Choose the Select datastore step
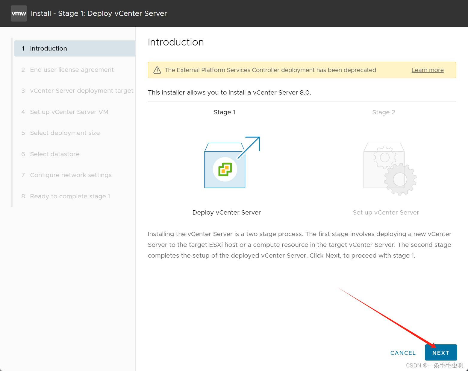Screen dimensions: 468x371 (54, 154)
